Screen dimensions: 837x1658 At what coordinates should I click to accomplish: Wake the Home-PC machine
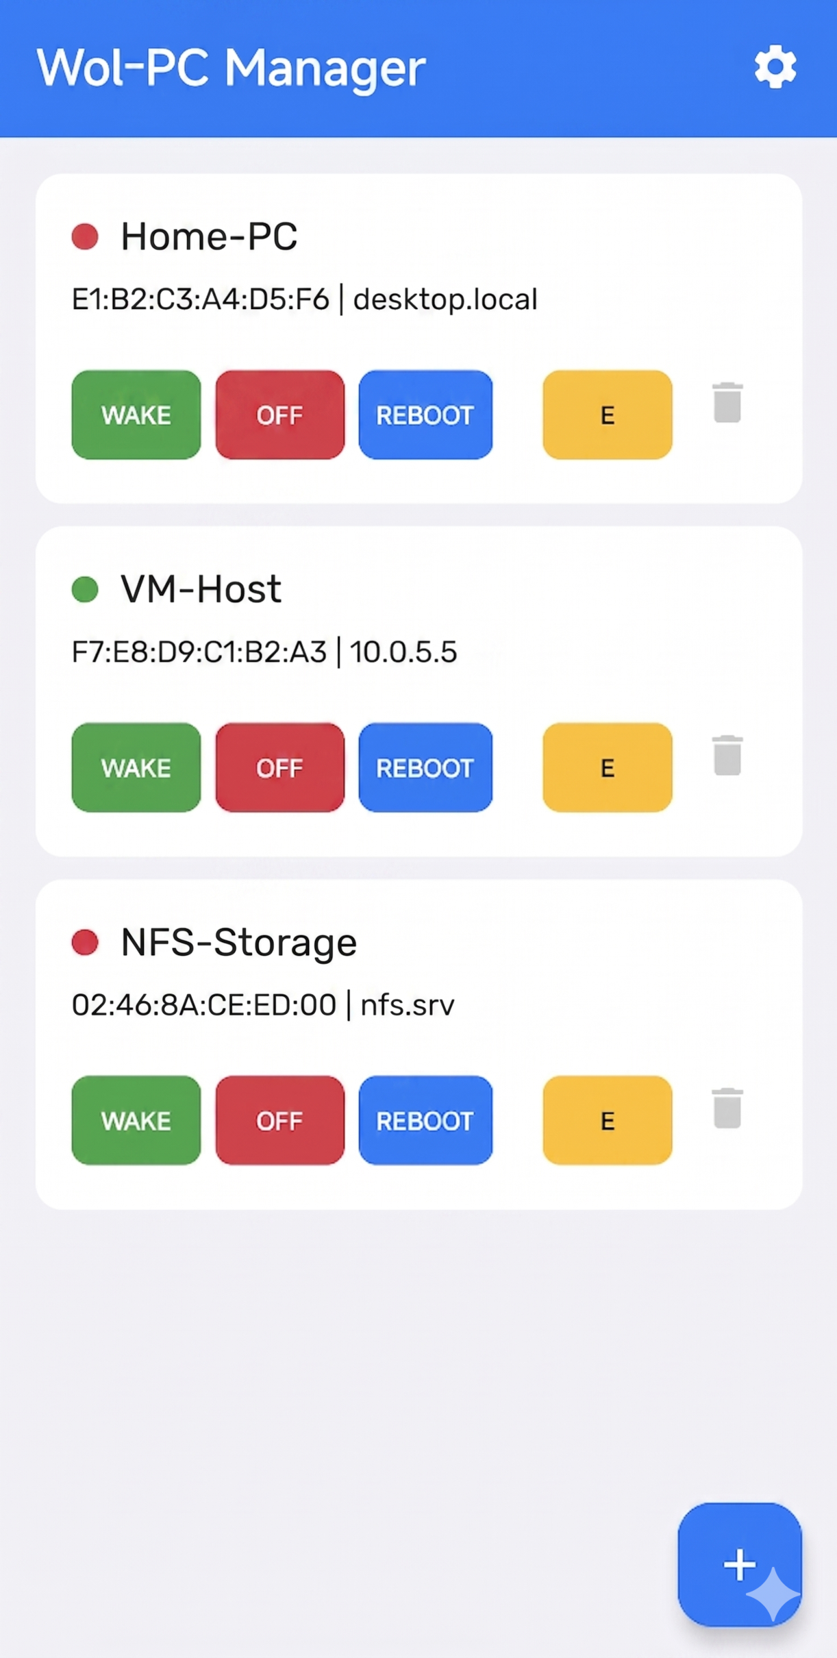(136, 415)
